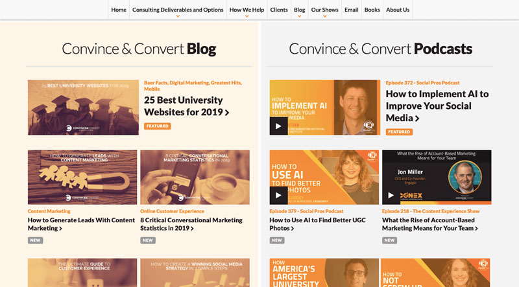Viewport: 519px width, 287px height.
Task: Select the Mobile category link
Action: 152,89
